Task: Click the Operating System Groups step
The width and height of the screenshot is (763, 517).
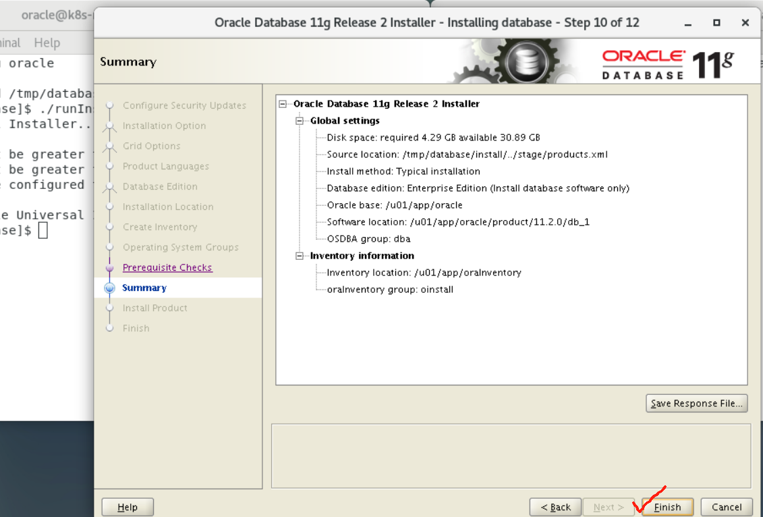Action: pos(181,247)
